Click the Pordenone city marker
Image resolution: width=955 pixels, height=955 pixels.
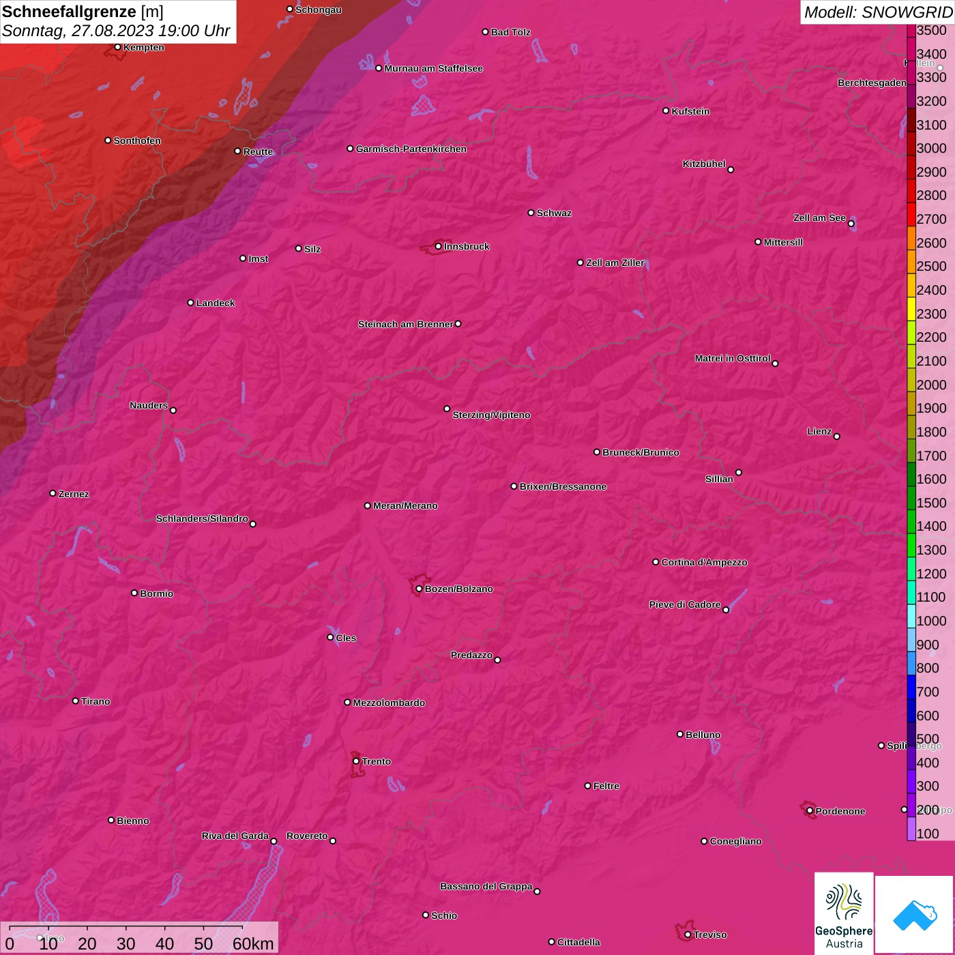coord(810,811)
